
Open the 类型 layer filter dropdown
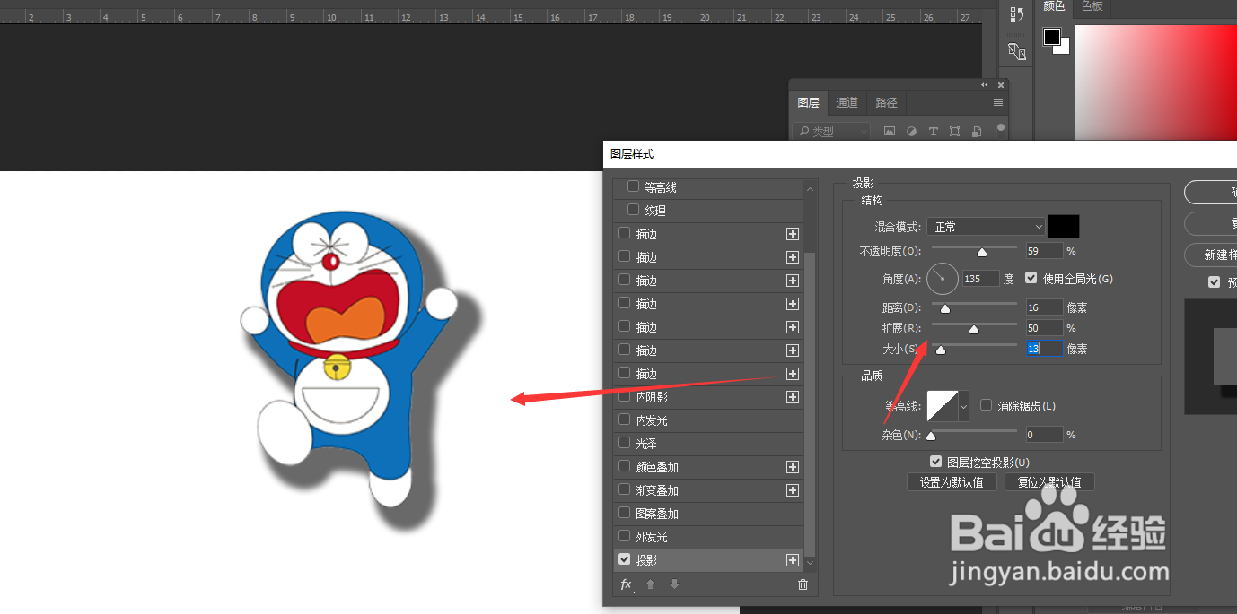click(x=832, y=131)
